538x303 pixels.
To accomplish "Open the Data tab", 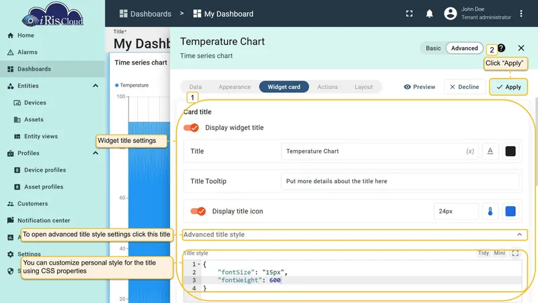I will 196,87.
